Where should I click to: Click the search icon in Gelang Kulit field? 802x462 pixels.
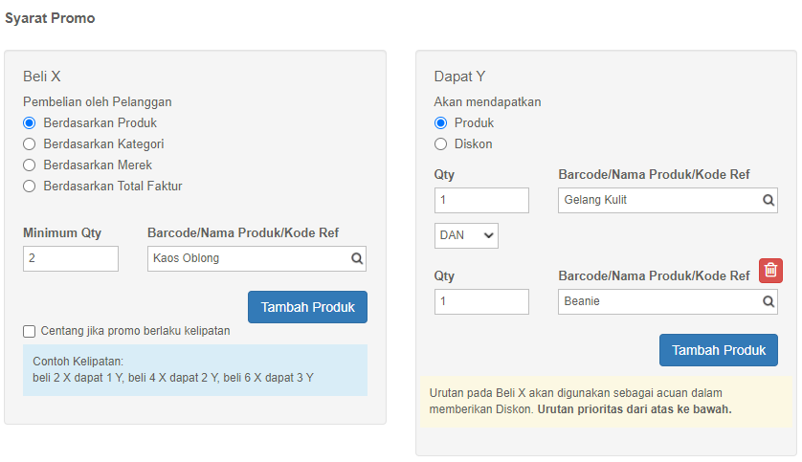769,200
